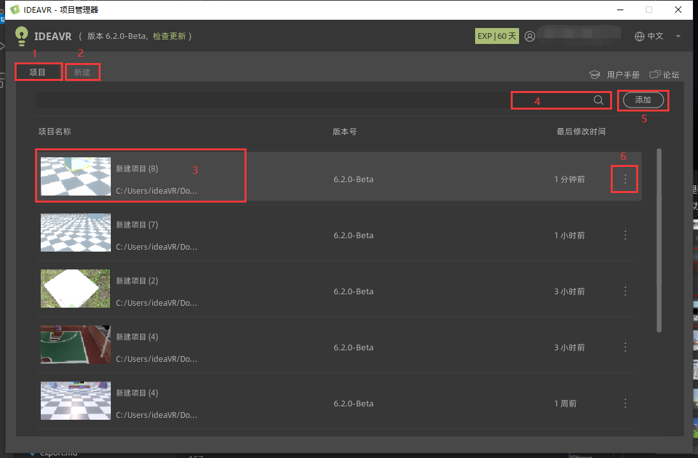
Task: Select the 新建项目 (7) thumbnail
Action: pyautogui.click(x=76, y=233)
